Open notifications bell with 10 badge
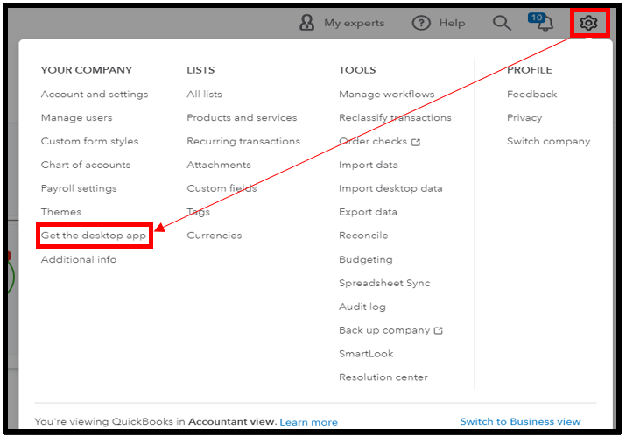The image size is (626, 437). coord(540,22)
